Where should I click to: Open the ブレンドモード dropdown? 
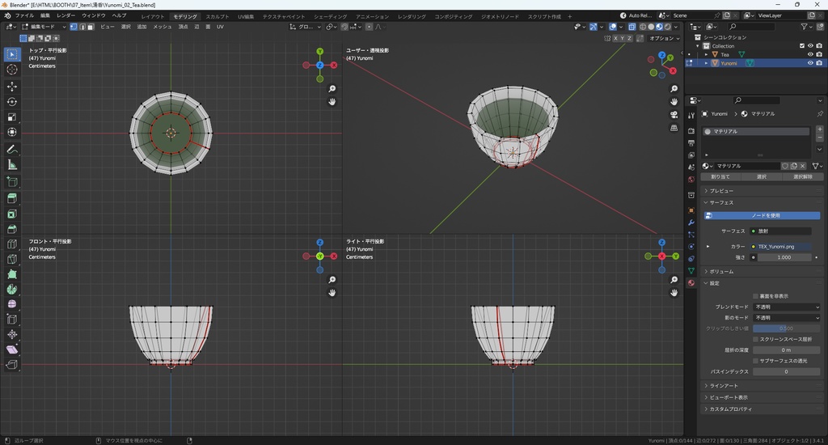(787, 307)
